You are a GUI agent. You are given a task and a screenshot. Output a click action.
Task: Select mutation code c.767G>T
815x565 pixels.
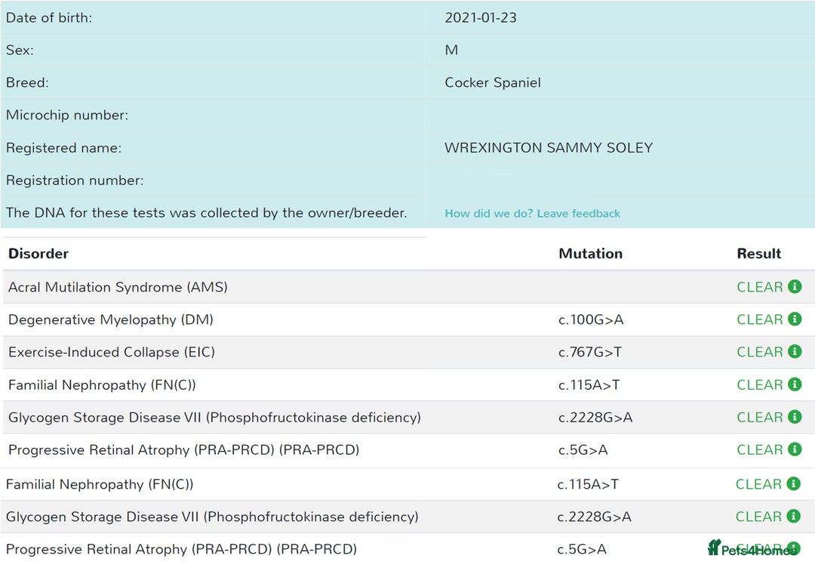click(x=589, y=352)
